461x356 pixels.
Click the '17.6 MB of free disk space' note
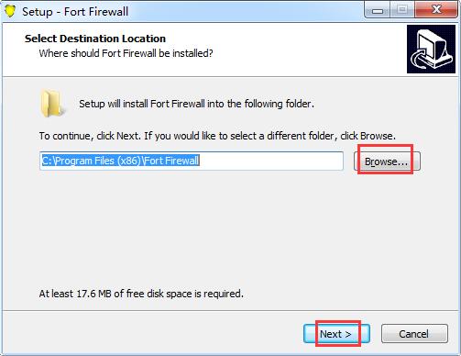pos(141,294)
